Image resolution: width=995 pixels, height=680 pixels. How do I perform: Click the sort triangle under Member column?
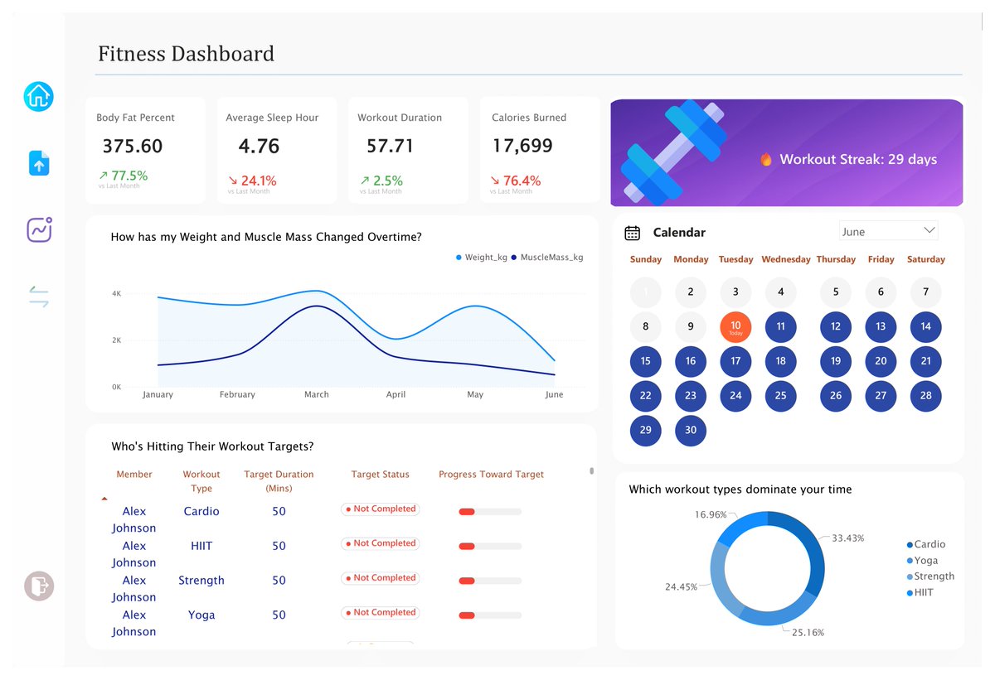tap(104, 499)
